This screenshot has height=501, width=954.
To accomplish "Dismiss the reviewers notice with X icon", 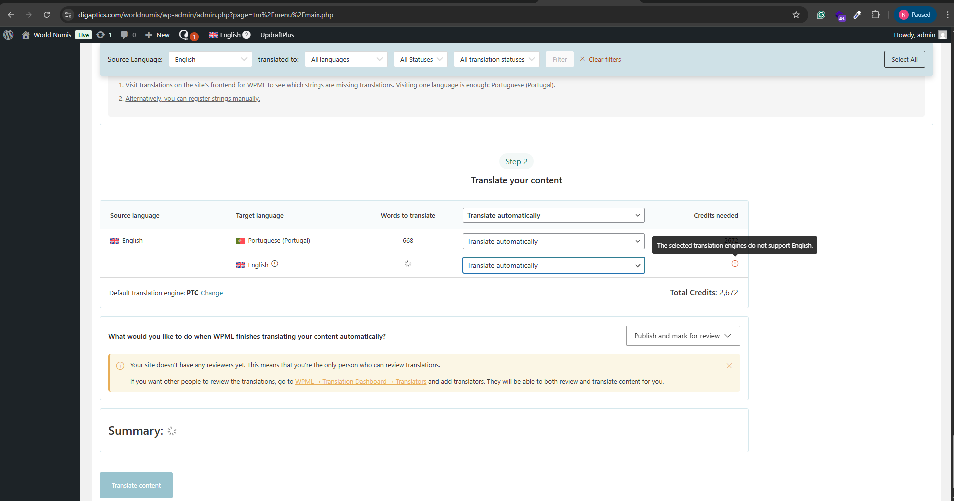I will (x=729, y=366).
